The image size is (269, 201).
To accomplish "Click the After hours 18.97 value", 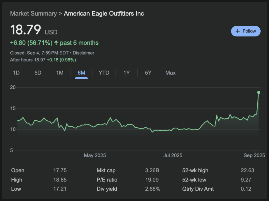I will 40,60.
